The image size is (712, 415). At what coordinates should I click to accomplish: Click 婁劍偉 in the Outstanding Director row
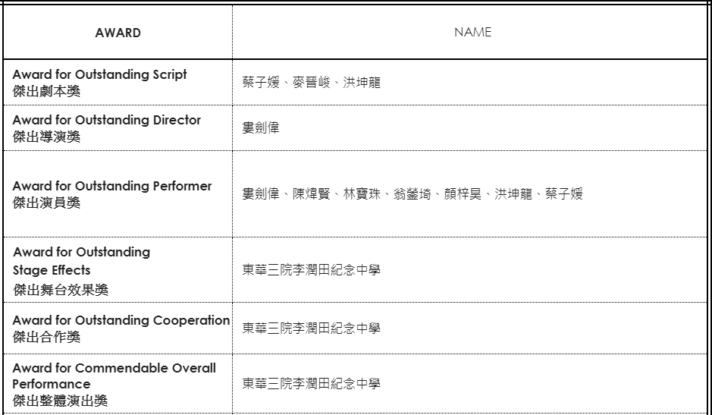click(260, 128)
